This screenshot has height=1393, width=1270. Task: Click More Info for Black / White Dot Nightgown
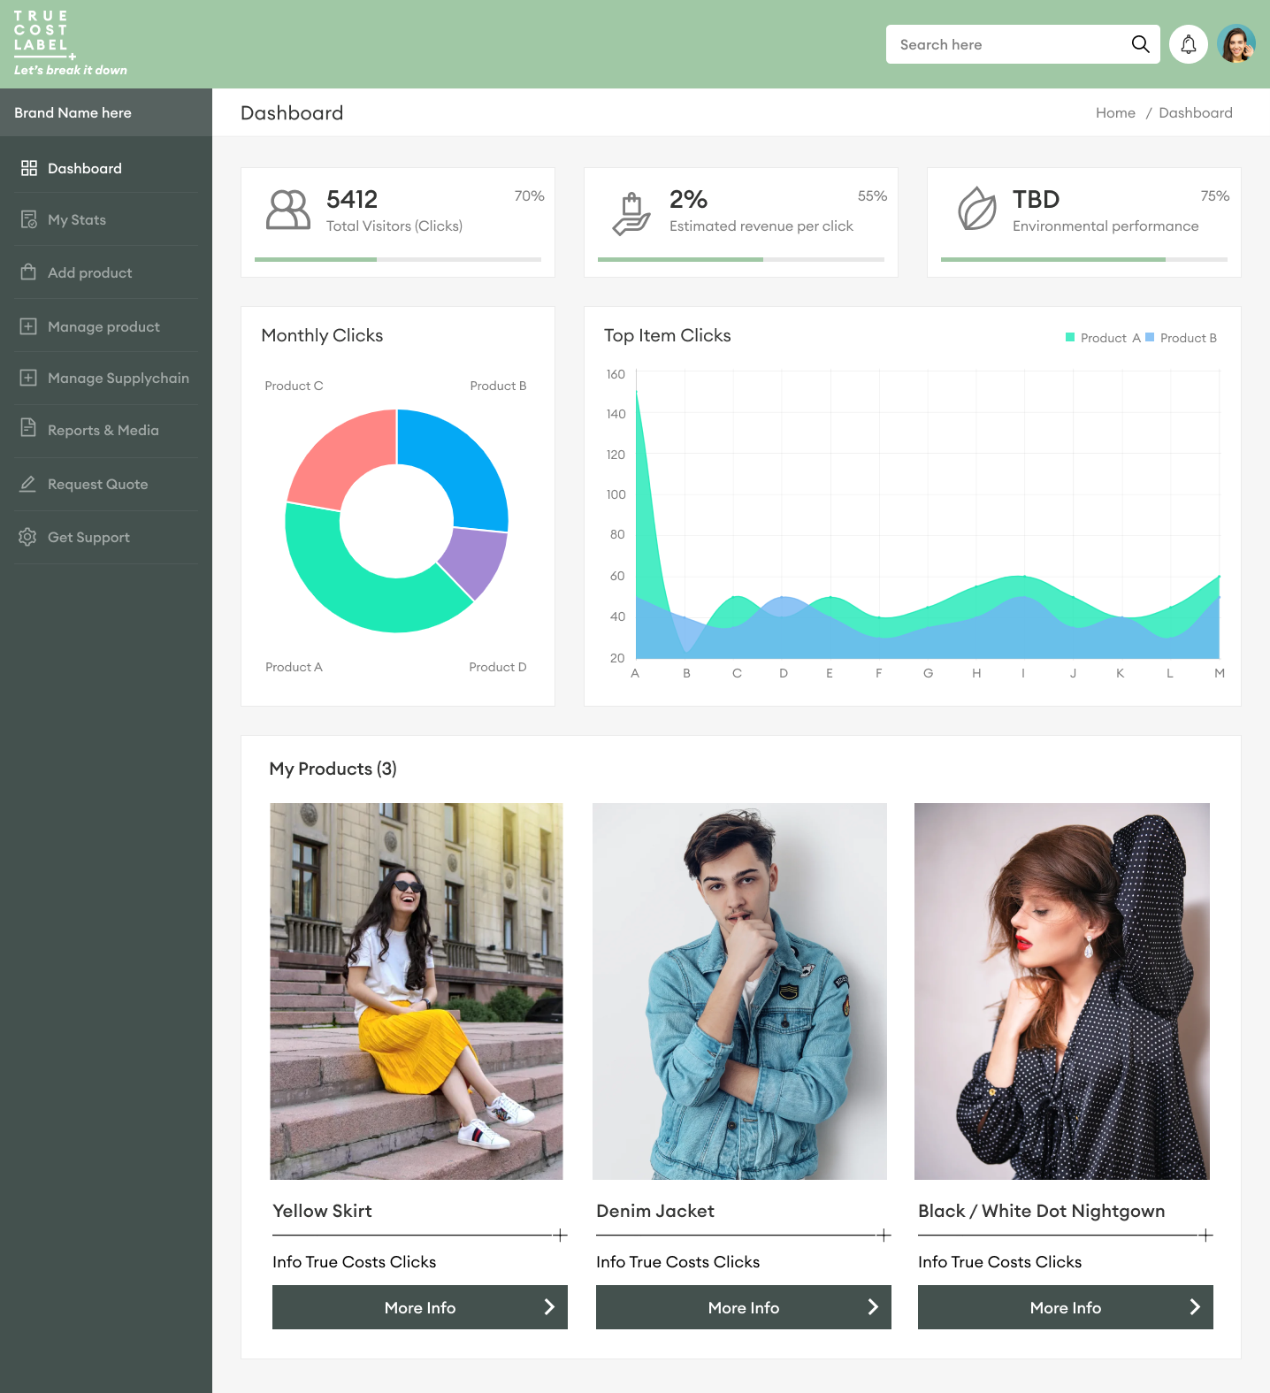pyautogui.click(x=1066, y=1307)
